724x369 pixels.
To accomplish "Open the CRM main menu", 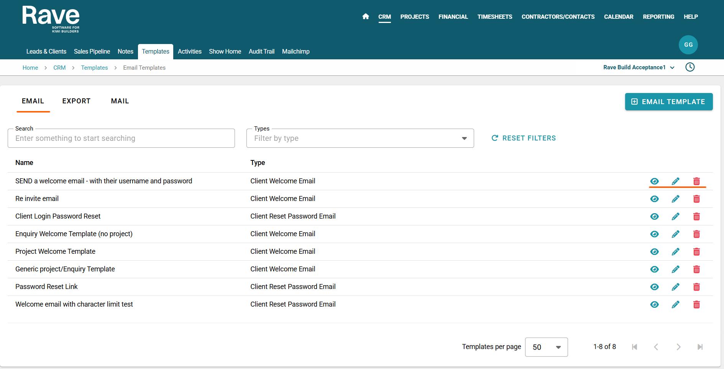I will point(384,17).
